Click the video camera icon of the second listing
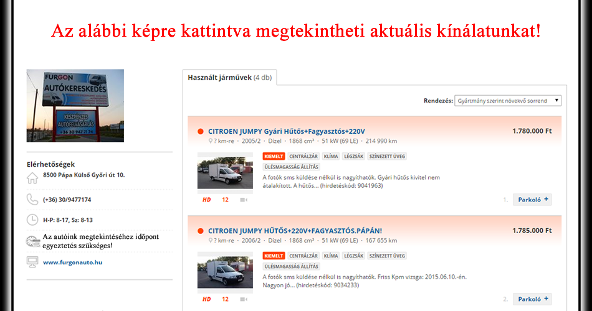Screen dimensions: 592x311 pyautogui.click(x=244, y=299)
